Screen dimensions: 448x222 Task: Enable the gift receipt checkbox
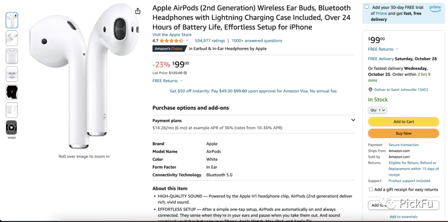[x=371, y=190]
